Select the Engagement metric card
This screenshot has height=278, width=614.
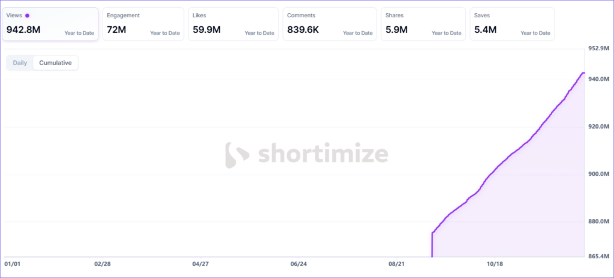click(143, 24)
